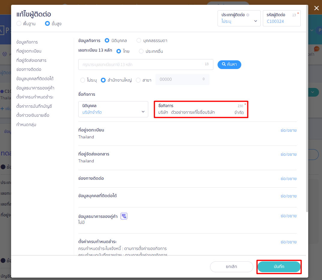Screen dimensions: 322x280
Task: Go to ตั้งค่าการบันทึกบัญชี in side menu
Action: tap(34, 106)
